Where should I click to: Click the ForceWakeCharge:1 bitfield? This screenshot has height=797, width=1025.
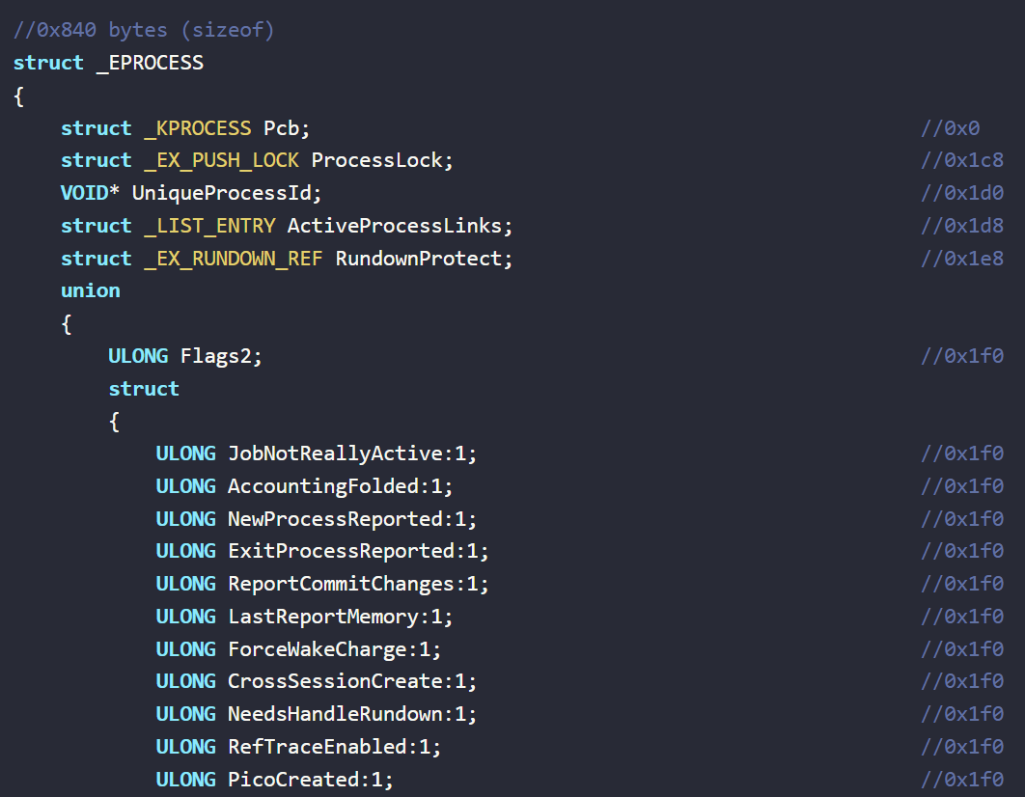click(329, 649)
